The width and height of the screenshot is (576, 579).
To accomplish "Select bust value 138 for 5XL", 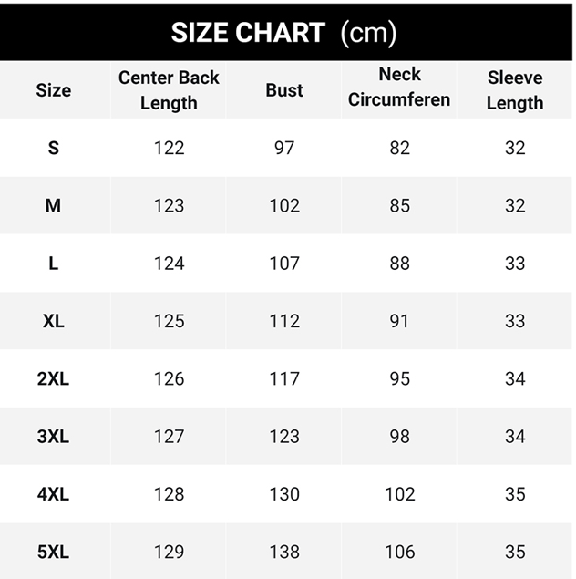I will point(284,552).
